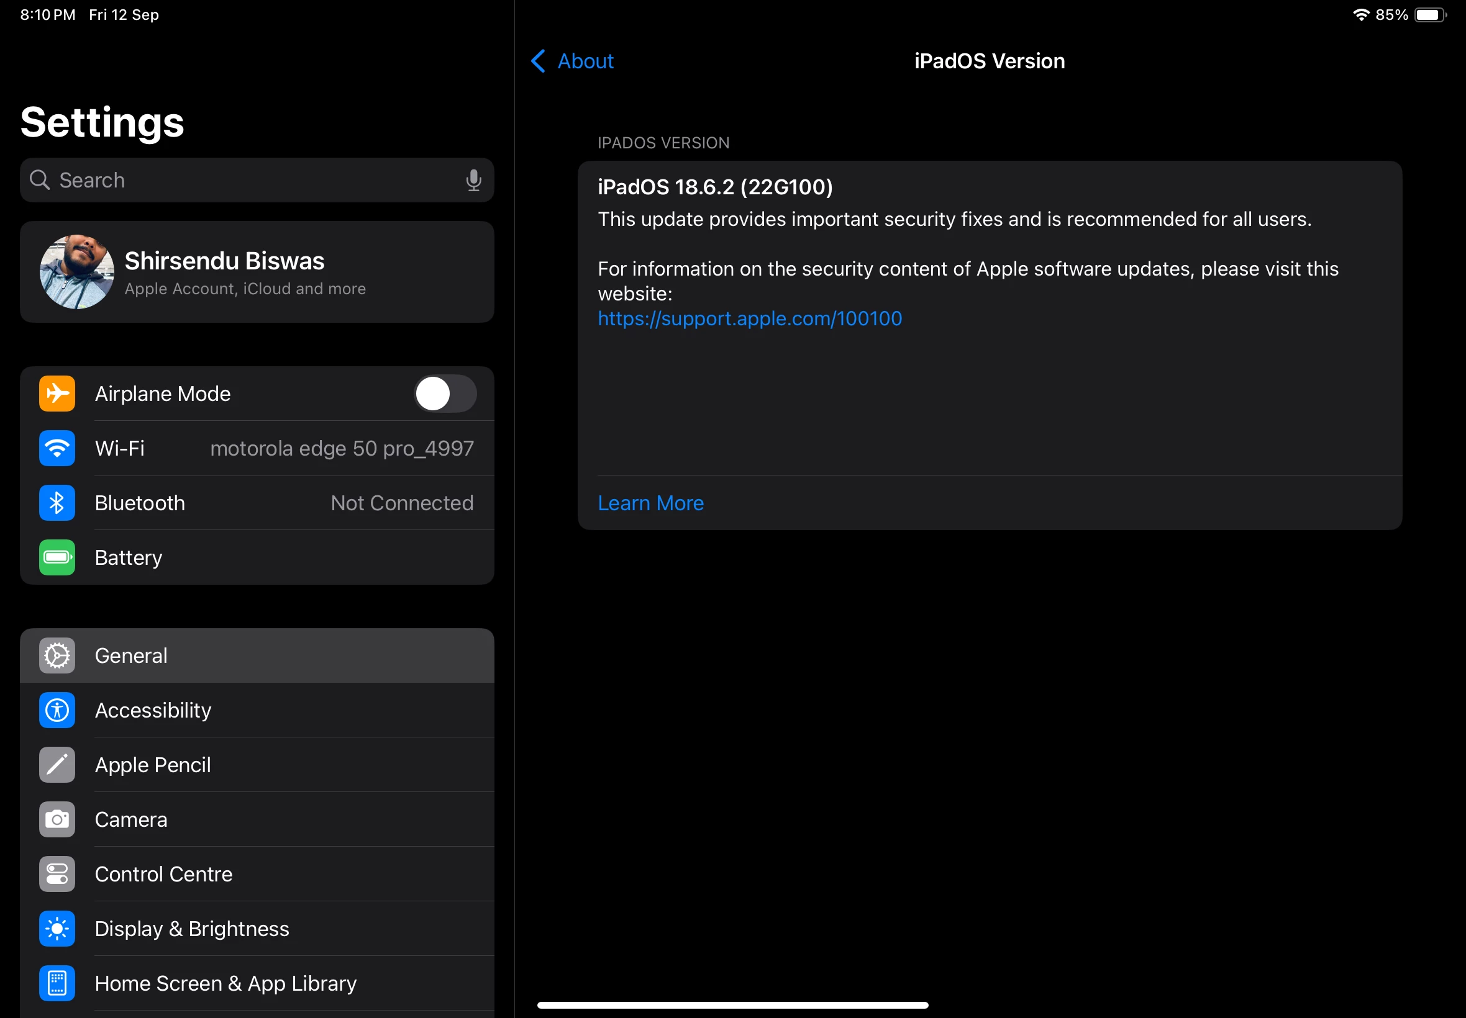This screenshot has width=1466, height=1018.
Task: Open Bluetooth Not Connected row
Action: (x=401, y=503)
